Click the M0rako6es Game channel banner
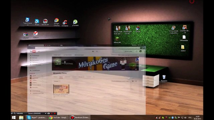The height and width of the screenshot is (120, 214). pyautogui.click(x=95, y=64)
